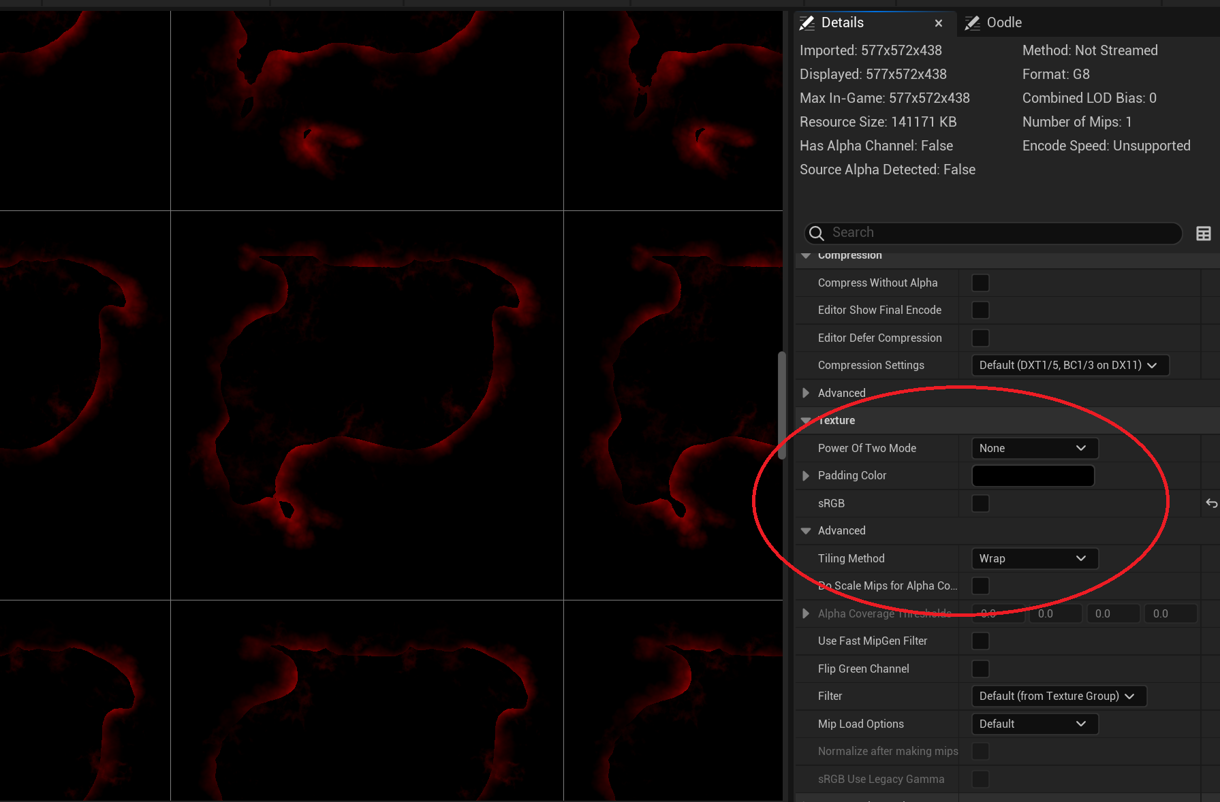Collapse the Texture section
The image size is (1220, 802).
point(806,420)
